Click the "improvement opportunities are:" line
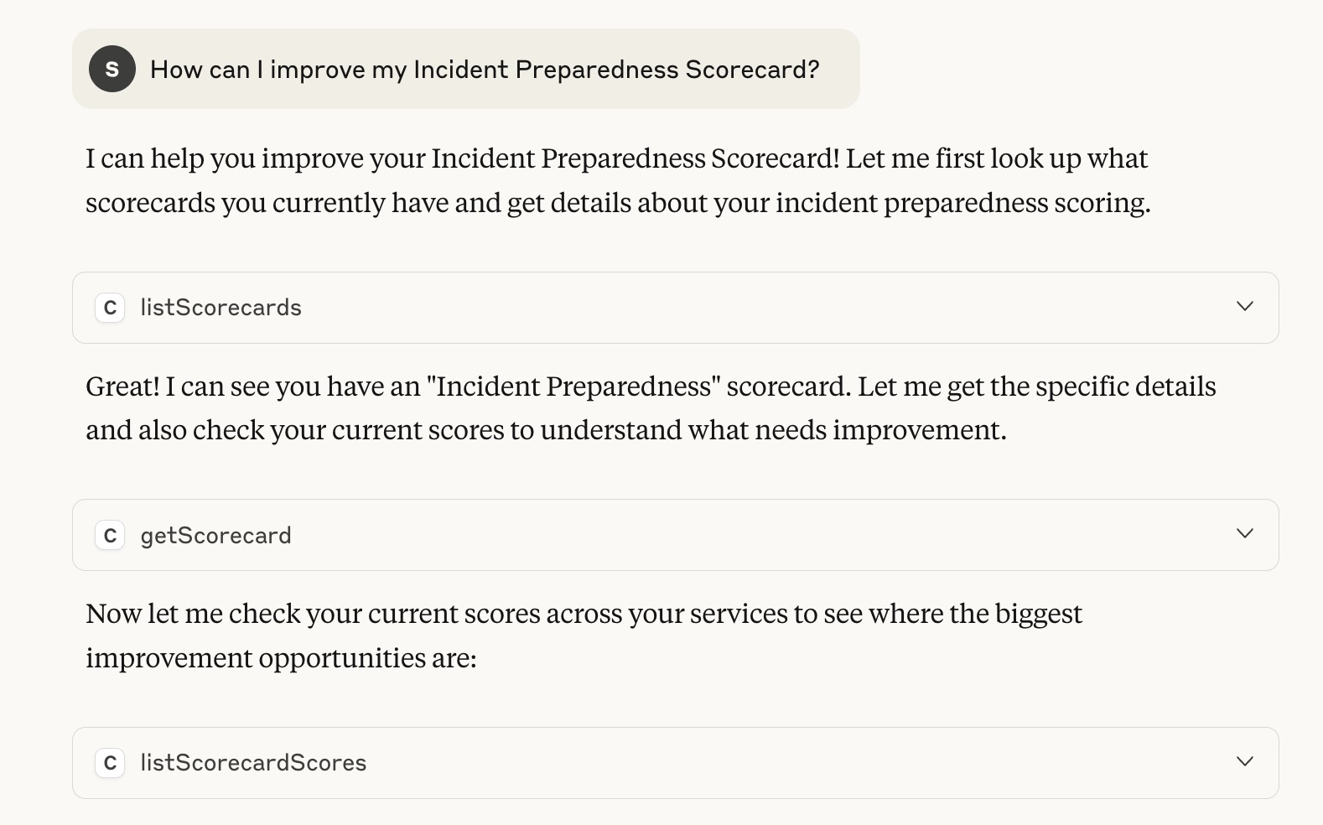1323x825 pixels. point(281,658)
